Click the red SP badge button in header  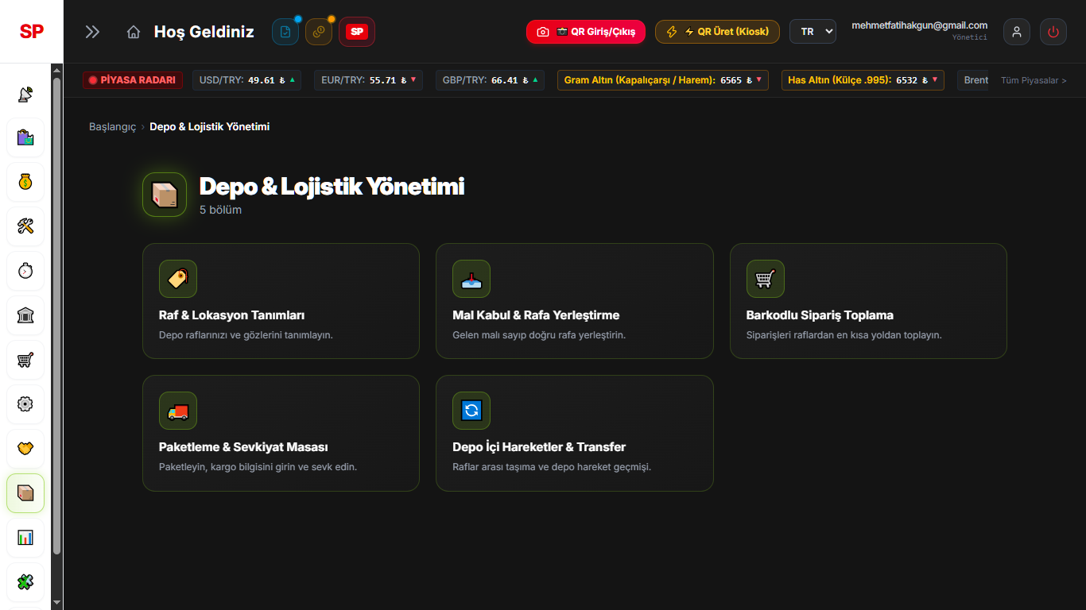[x=357, y=32]
